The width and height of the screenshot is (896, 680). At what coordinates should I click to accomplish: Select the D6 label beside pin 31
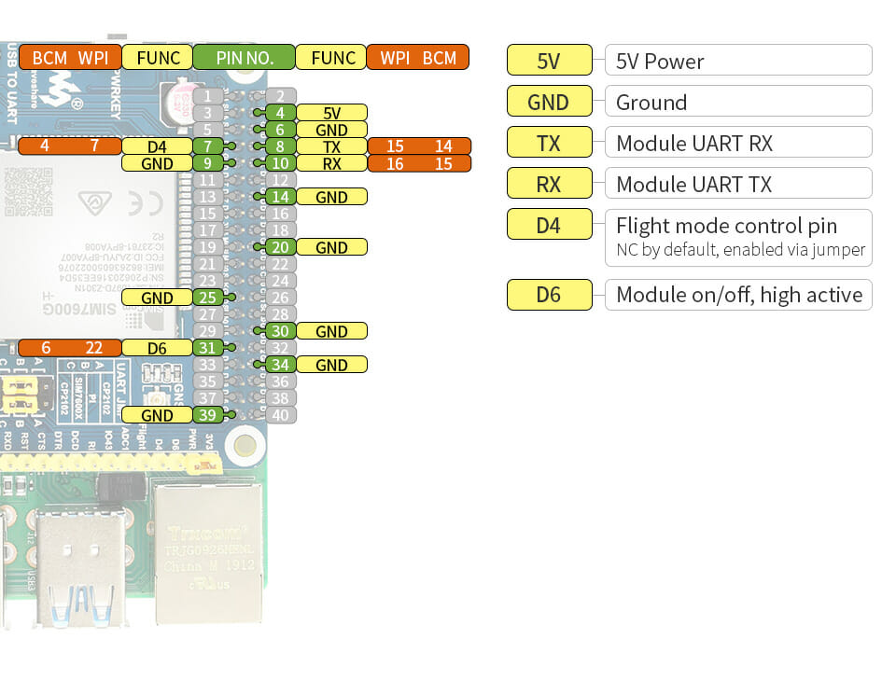point(157,348)
